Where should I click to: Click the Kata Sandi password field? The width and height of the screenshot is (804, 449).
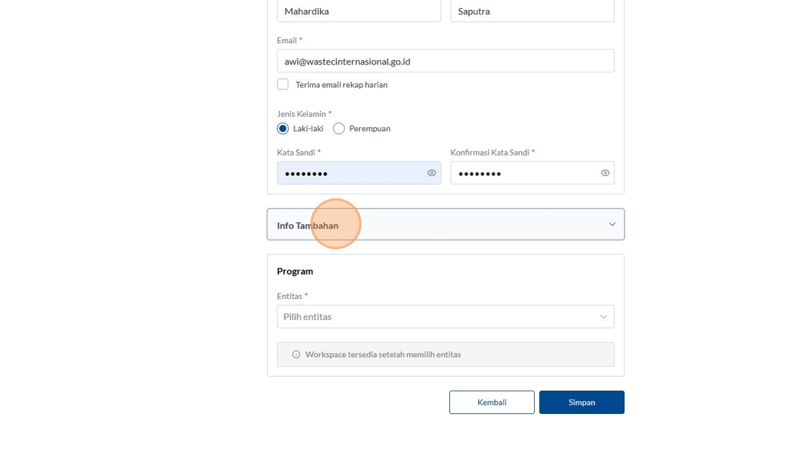tap(352, 173)
